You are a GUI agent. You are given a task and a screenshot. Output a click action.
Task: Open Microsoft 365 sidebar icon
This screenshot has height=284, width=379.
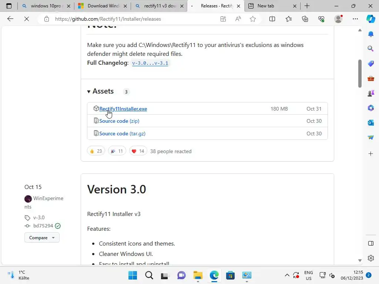[x=371, y=108]
